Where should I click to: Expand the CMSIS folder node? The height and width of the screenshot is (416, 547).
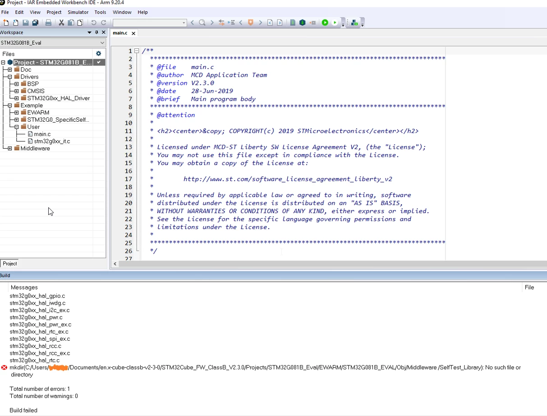click(x=17, y=91)
